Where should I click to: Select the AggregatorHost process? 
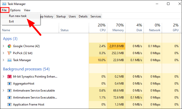[x=90, y=84]
